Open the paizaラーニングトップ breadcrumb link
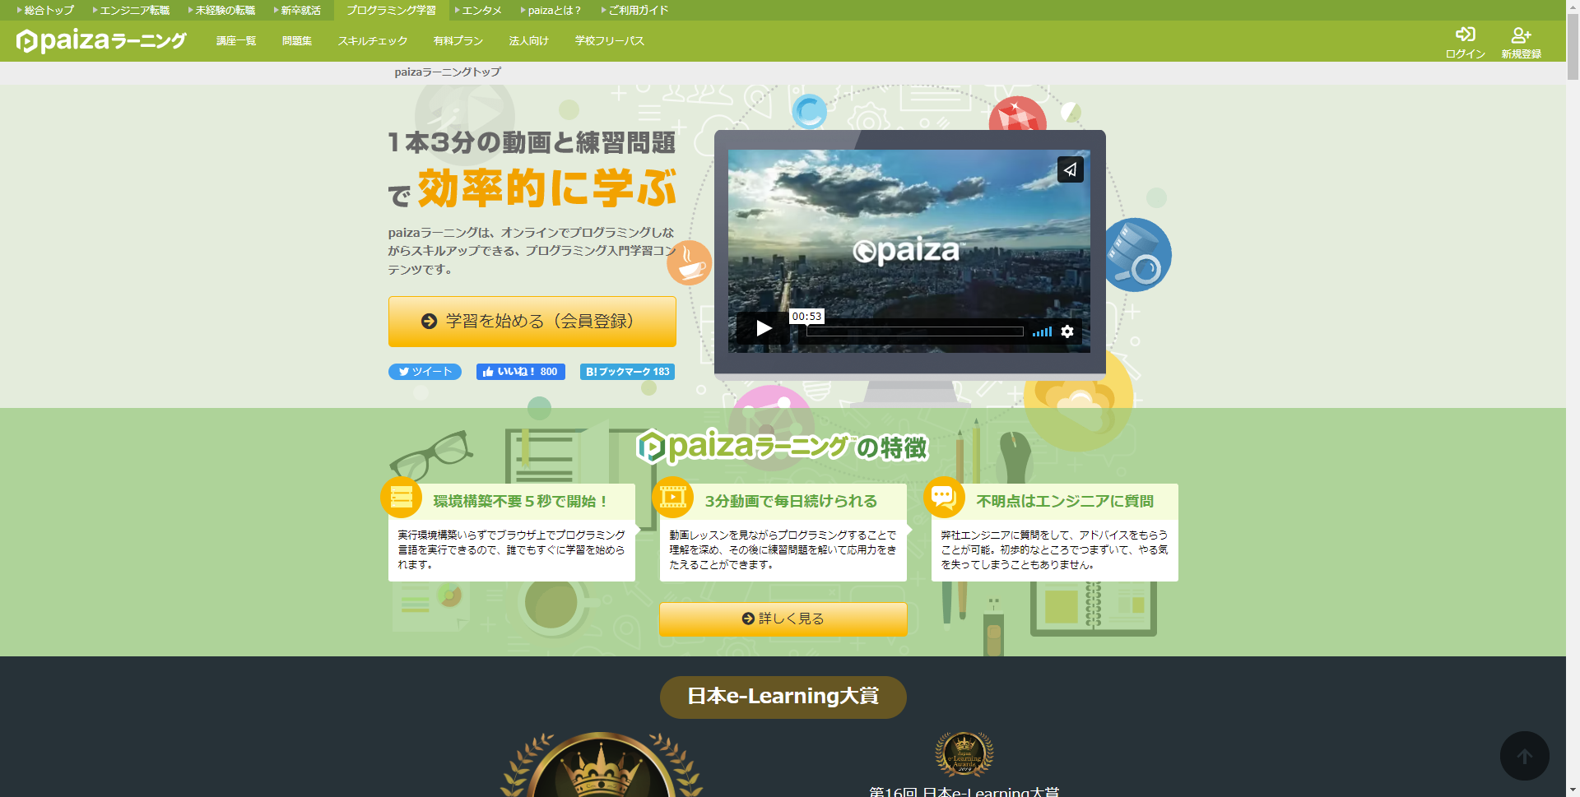Viewport: 1580px width, 797px height. point(447,72)
